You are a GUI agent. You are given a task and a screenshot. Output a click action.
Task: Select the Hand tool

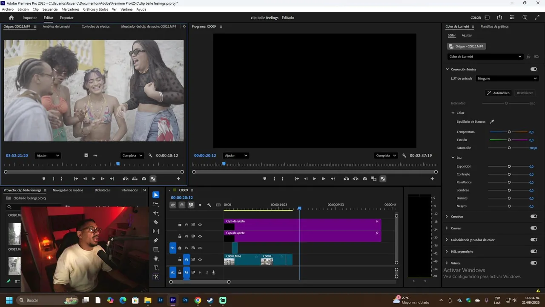click(x=156, y=258)
